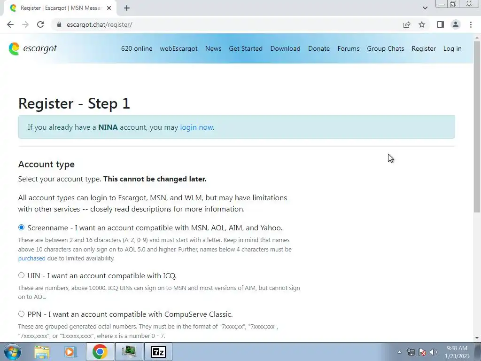Go to Group Chats

[x=386, y=48]
